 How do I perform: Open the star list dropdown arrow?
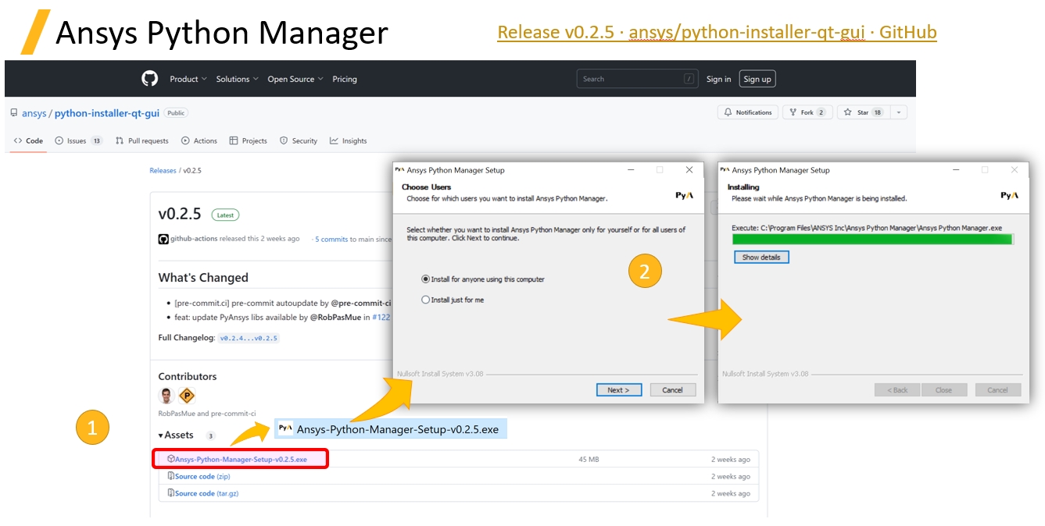click(898, 112)
